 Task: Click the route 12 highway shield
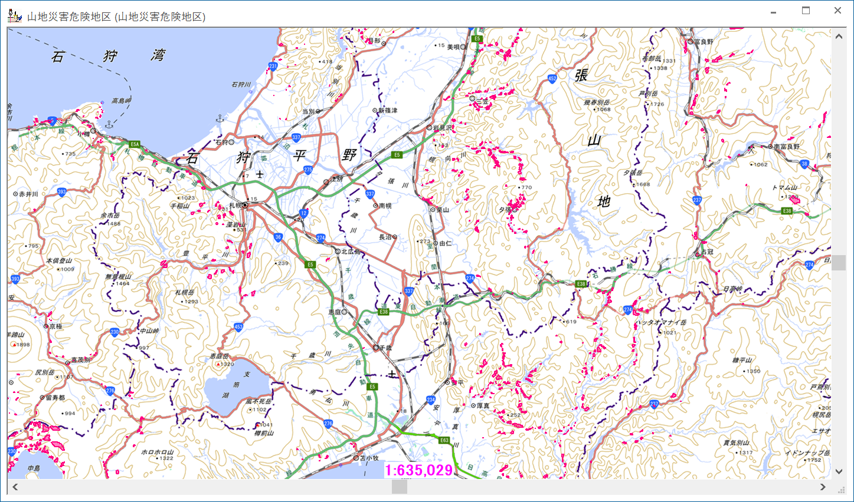[x=303, y=213]
